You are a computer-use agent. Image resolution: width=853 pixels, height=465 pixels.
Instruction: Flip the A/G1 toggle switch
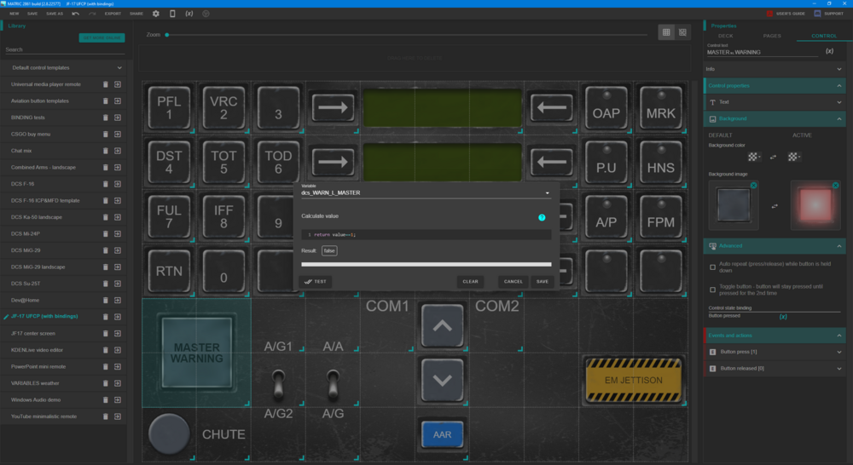pyautogui.click(x=278, y=383)
